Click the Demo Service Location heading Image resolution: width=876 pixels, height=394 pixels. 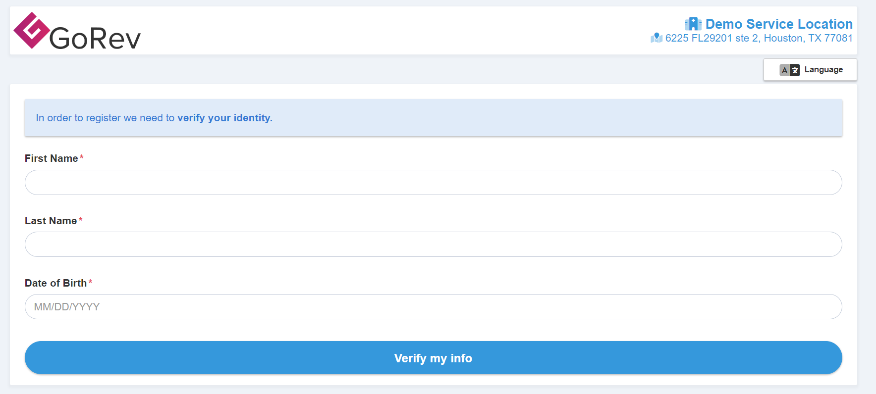coord(778,24)
